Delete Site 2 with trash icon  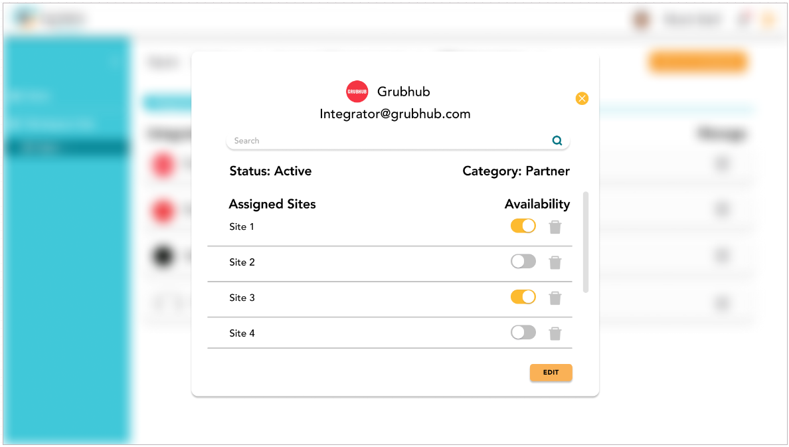pyautogui.click(x=555, y=262)
